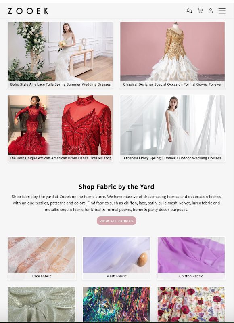The image size is (234, 323).
Task: Open the Chiffon Fabric category
Action: click(x=191, y=258)
